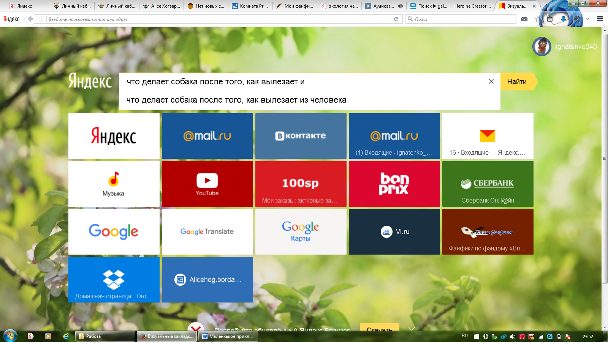Image resolution: width=608 pixels, height=342 pixels.
Task: Open the Google bookmark tile
Action: click(x=114, y=232)
